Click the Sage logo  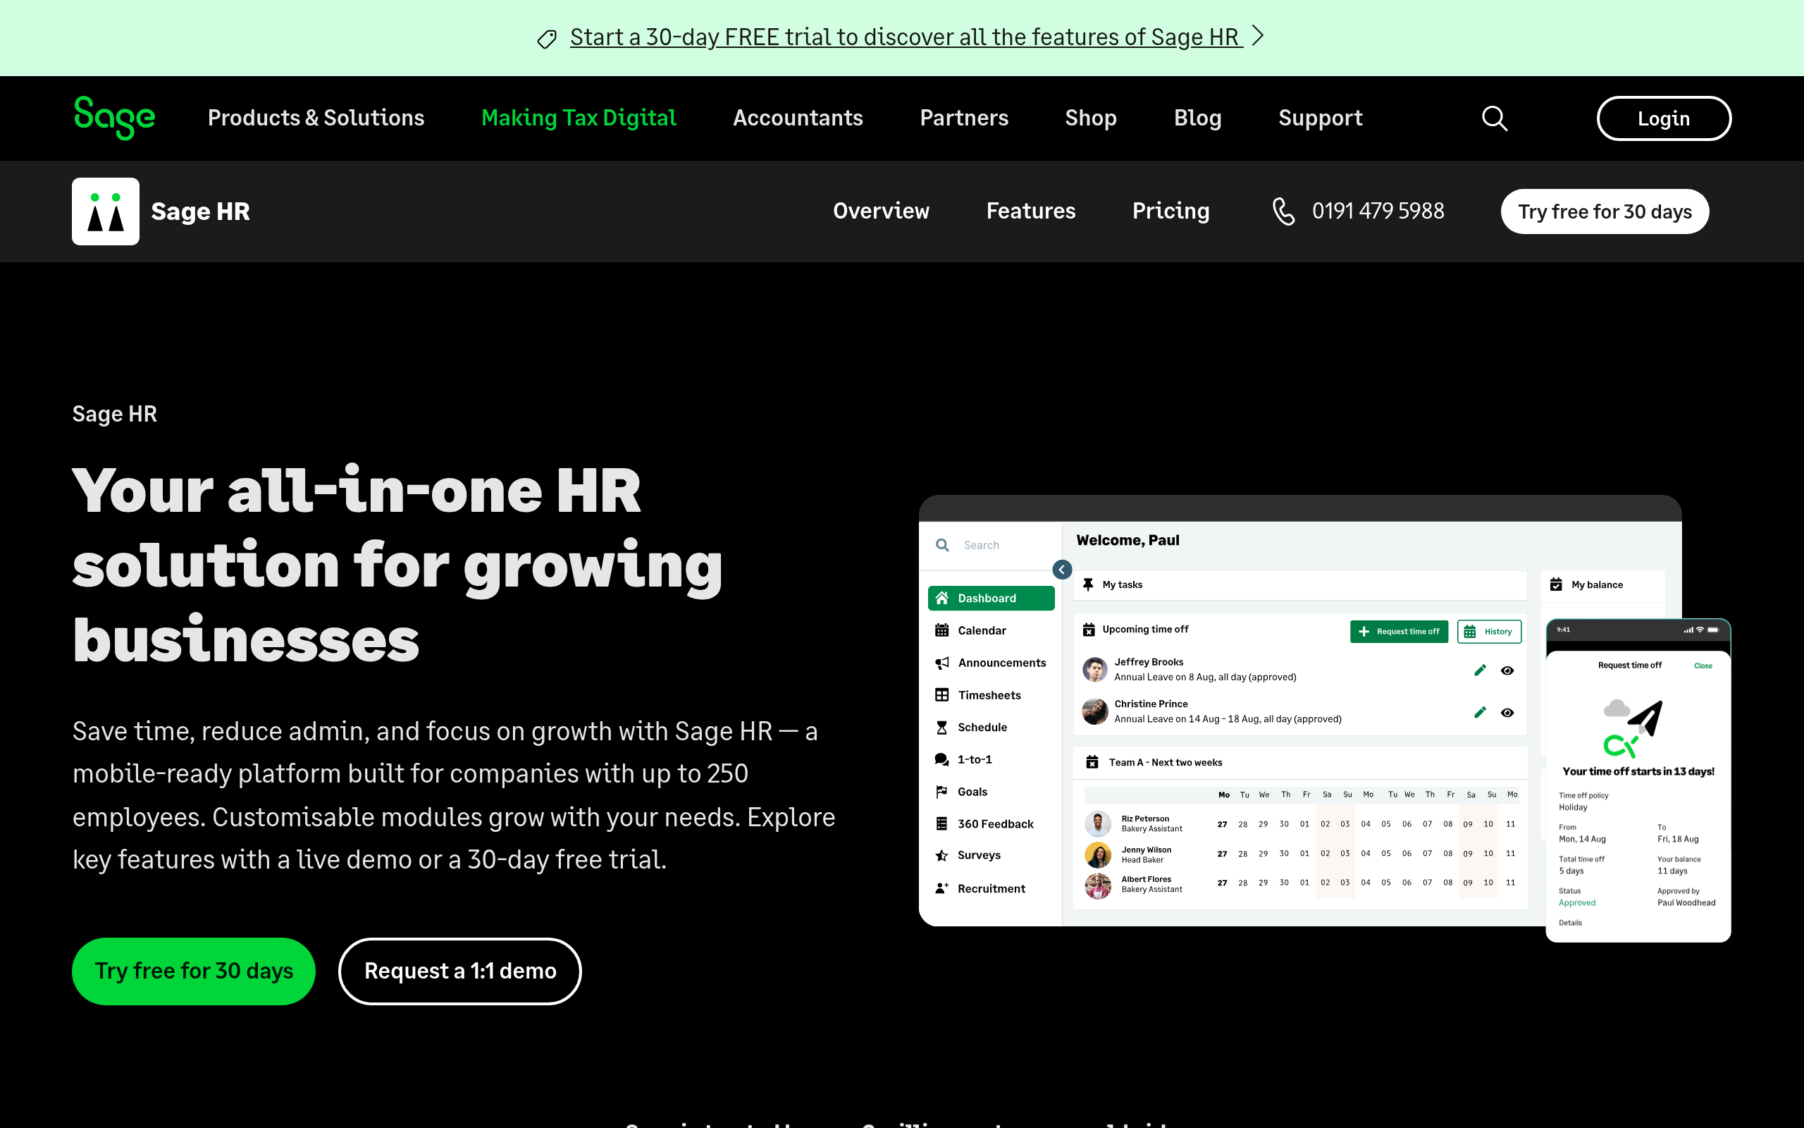(x=114, y=117)
